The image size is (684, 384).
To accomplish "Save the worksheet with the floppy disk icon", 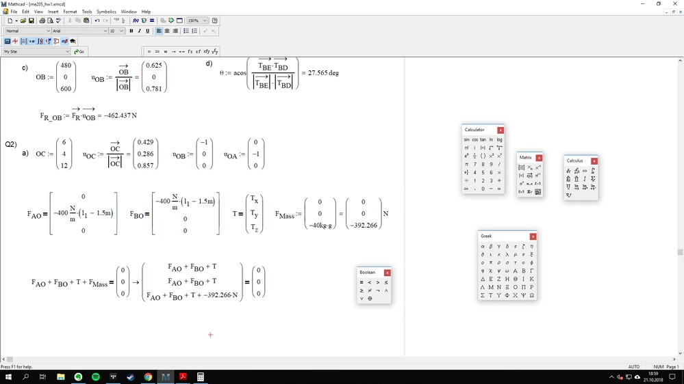I will 31,20.
